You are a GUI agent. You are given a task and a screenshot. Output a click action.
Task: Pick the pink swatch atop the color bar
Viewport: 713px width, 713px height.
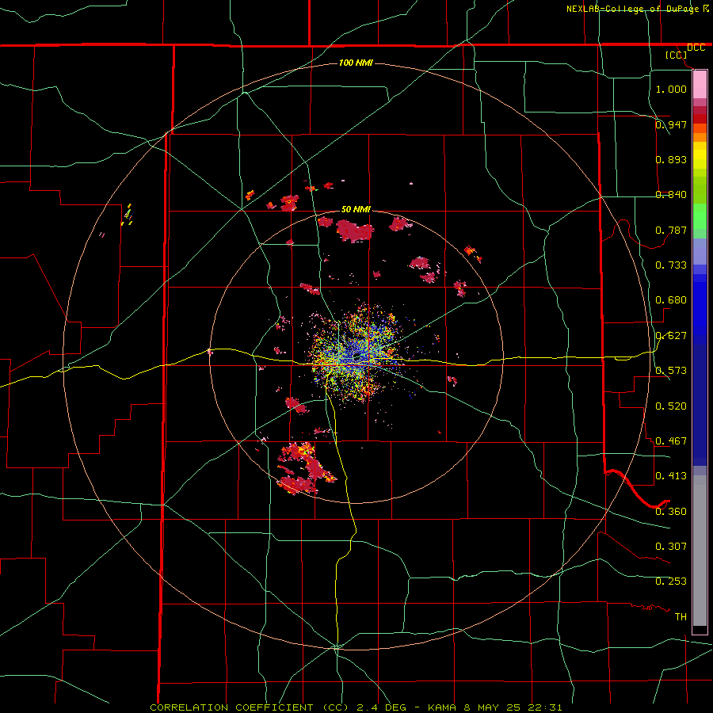(700, 85)
